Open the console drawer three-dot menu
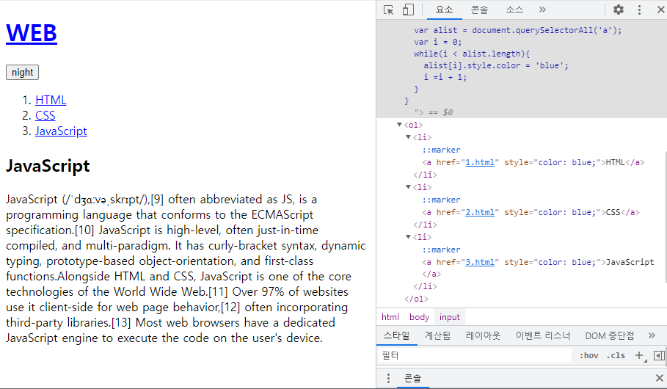 (388, 379)
